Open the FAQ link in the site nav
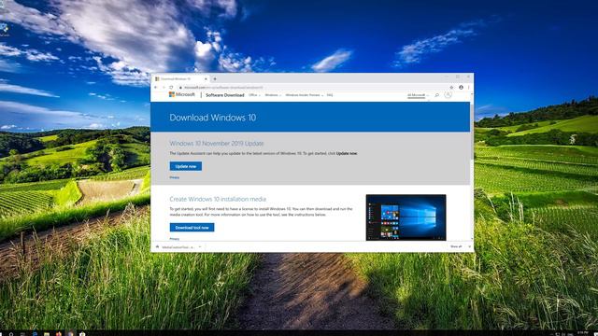The image size is (598, 336). [x=330, y=95]
